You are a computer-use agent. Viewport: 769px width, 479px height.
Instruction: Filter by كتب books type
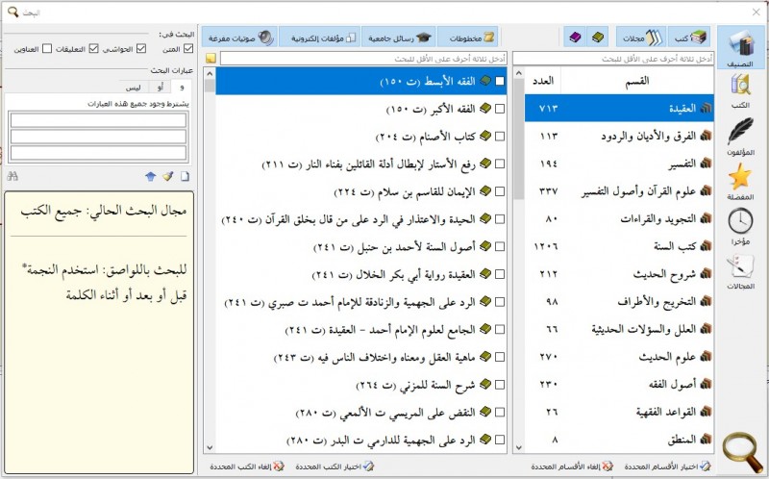tap(689, 38)
